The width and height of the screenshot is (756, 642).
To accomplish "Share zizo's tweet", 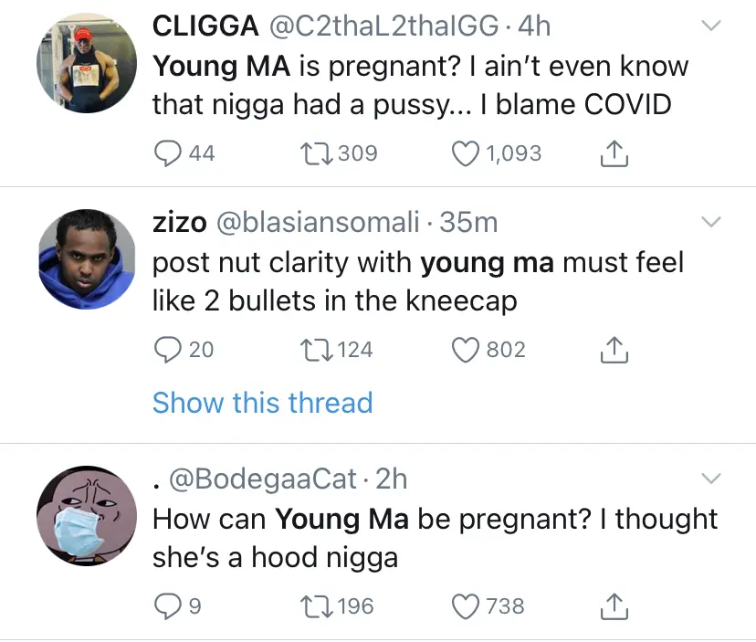I will (x=614, y=350).
